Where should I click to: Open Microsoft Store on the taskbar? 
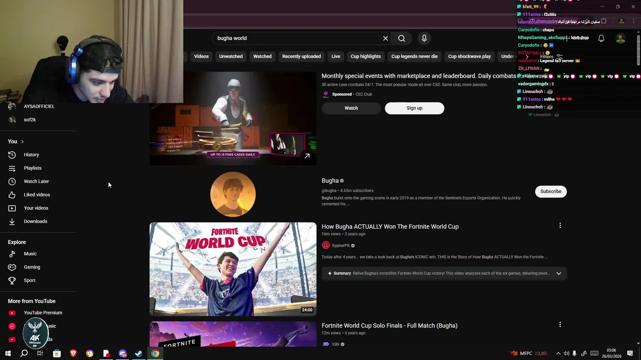pyautogui.click(x=57, y=353)
